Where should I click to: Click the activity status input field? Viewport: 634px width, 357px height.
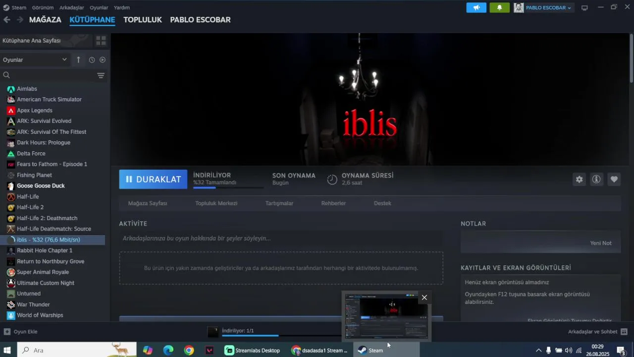tap(281, 238)
